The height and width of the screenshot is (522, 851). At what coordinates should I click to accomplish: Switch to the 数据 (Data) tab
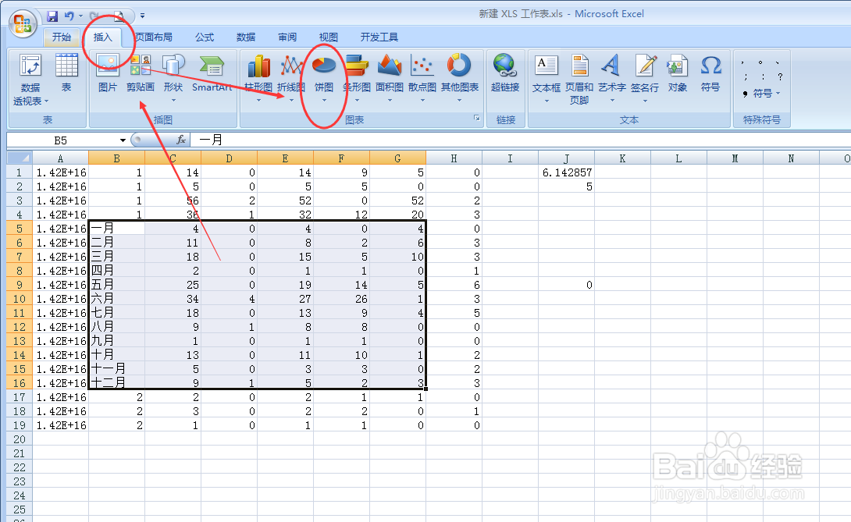click(x=246, y=37)
